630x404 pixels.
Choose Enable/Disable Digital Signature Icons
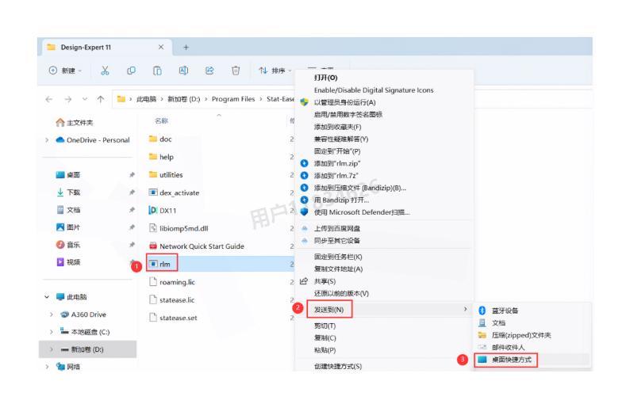coord(374,90)
